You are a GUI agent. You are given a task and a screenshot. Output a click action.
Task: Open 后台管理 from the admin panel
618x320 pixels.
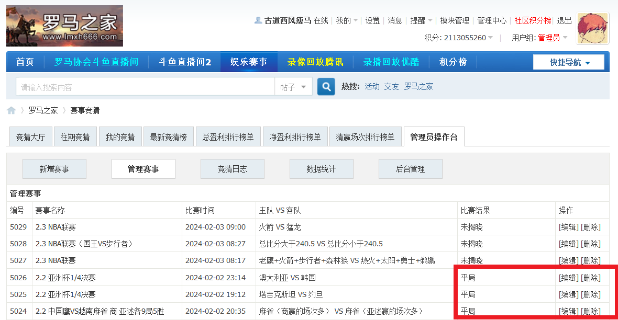(410, 168)
